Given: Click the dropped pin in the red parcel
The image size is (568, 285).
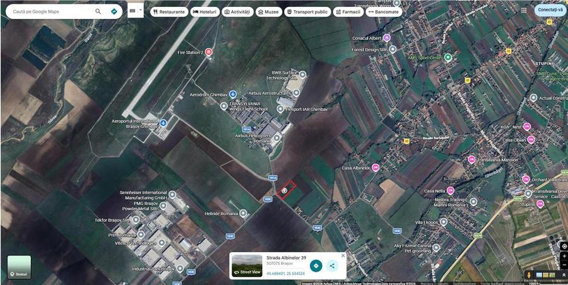Looking at the screenshot, I should [285, 190].
